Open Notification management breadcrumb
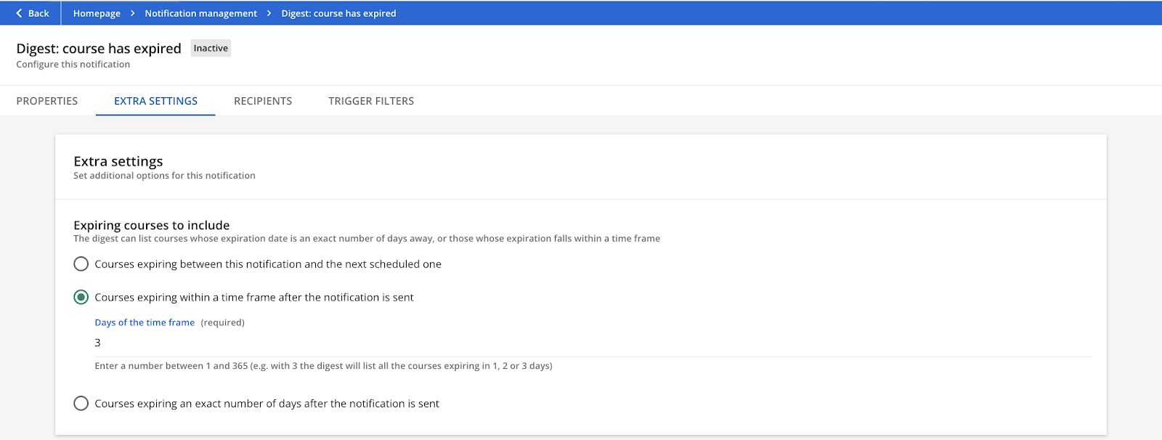 pyautogui.click(x=201, y=13)
